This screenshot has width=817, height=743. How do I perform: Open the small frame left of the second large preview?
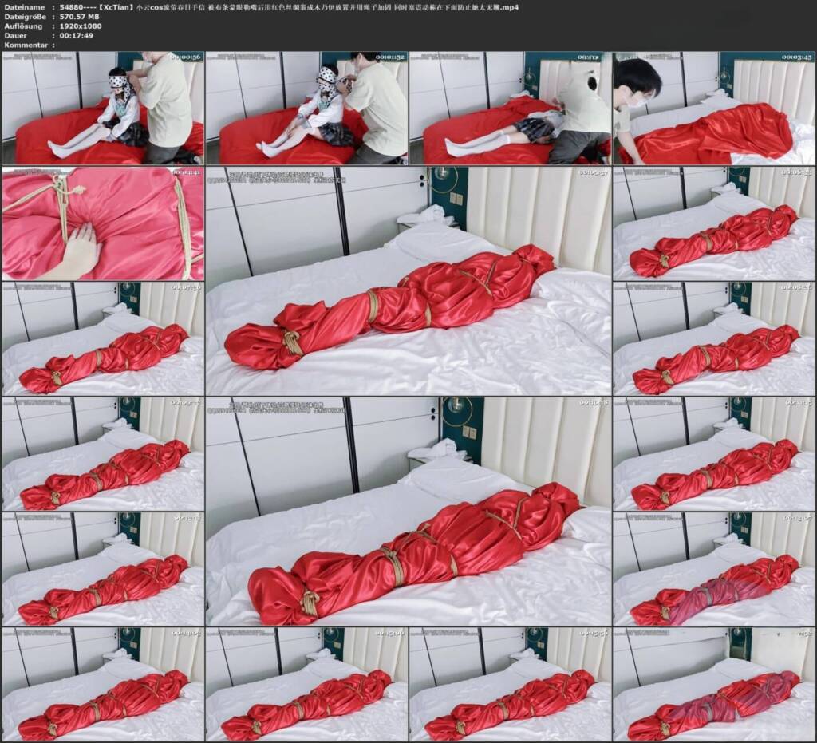tap(103, 454)
